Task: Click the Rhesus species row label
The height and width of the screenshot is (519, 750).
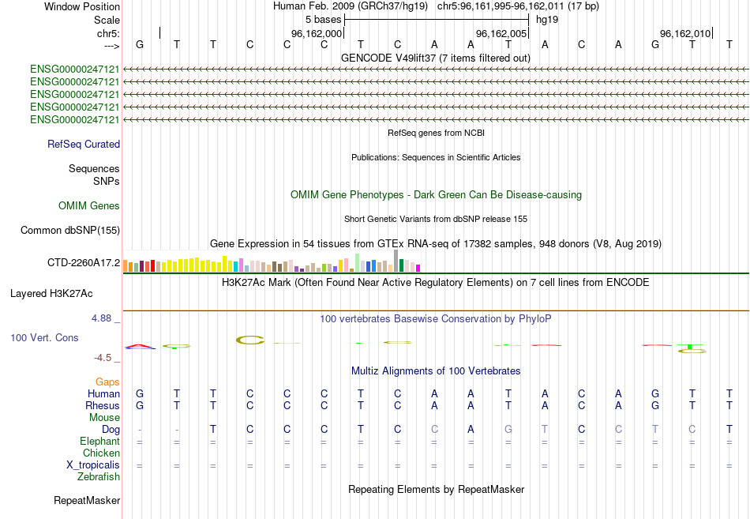Action: tap(103, 406)
